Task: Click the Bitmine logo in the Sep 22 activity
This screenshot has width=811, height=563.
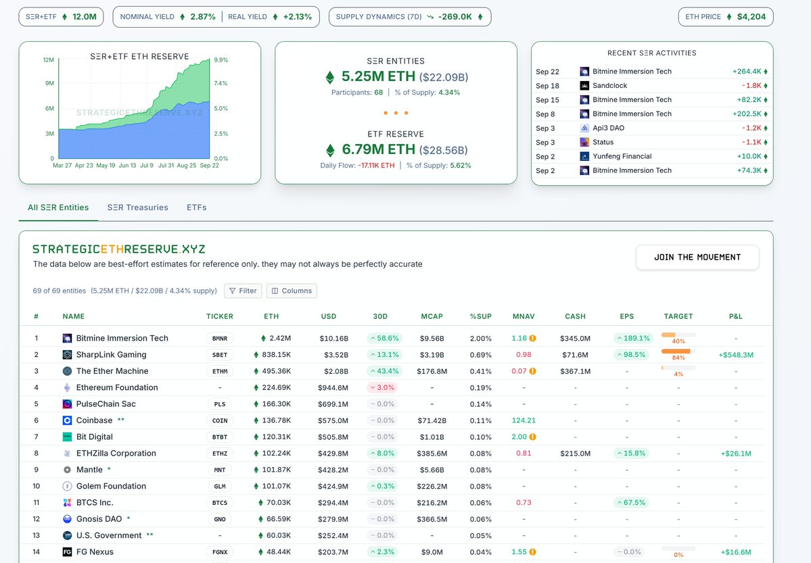Action: 584,72
